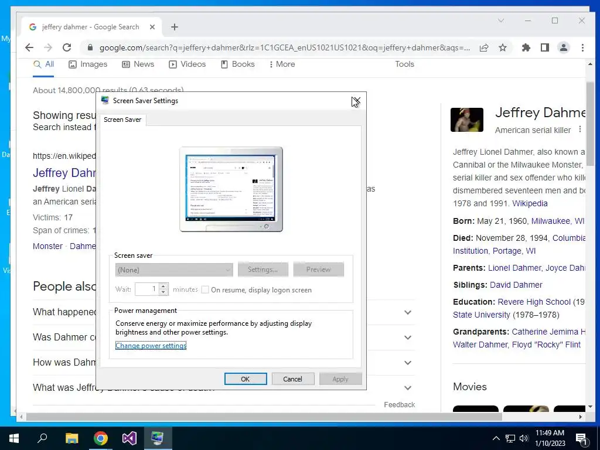The width and height of the screenshot is (600, 450).
Task: Click network icon in system tray
Action: (x=510, y=438)
